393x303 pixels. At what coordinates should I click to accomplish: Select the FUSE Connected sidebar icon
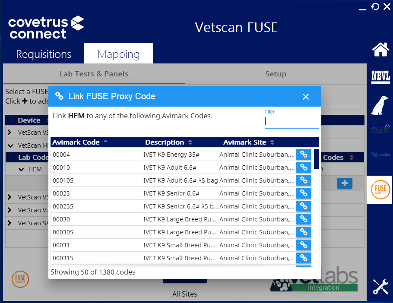380,189
